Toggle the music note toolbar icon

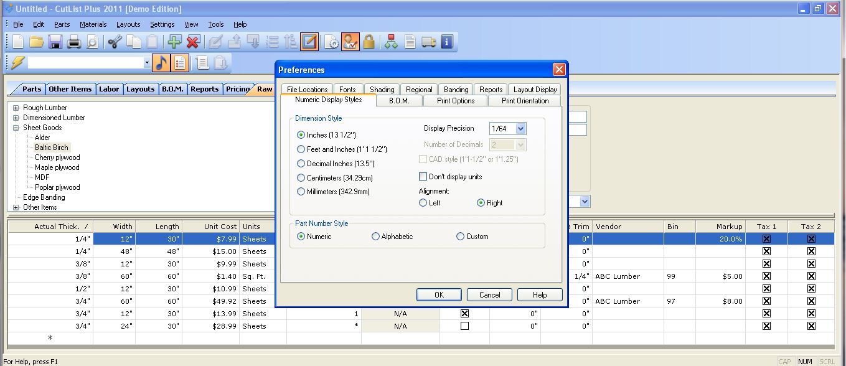pyautogui.click(x=161, y=62)
